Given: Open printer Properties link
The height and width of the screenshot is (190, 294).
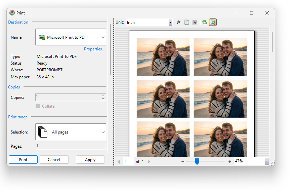Looking at the screenshot, I should 94,49.
